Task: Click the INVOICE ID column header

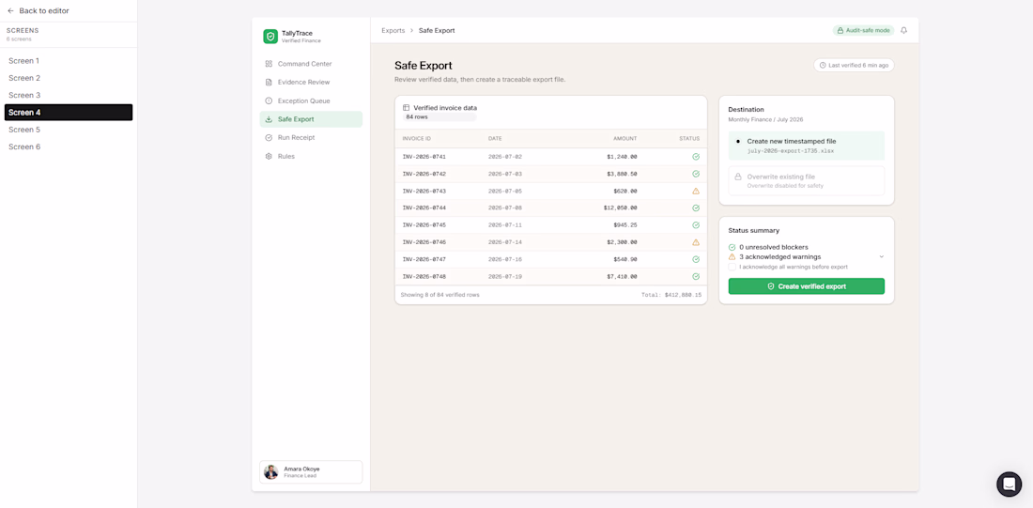Action: coord(416,138)
